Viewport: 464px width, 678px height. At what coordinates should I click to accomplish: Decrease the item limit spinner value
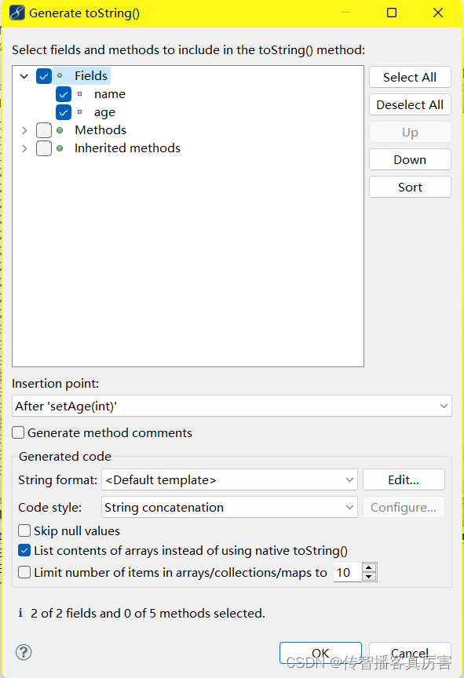click(x=368, y=577)
